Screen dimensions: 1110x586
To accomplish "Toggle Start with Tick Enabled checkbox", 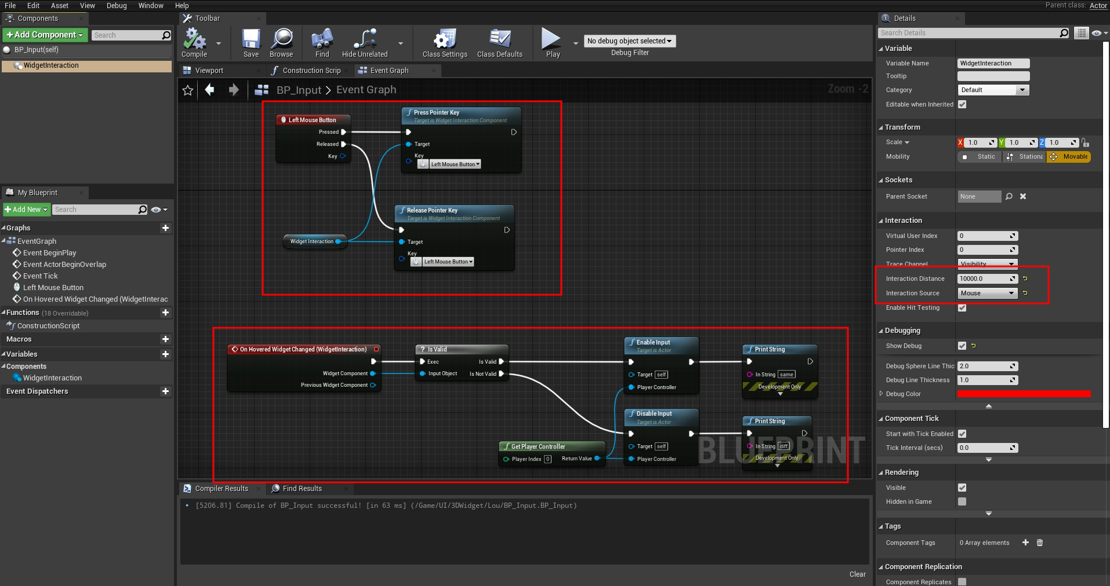I will (962, 434).
